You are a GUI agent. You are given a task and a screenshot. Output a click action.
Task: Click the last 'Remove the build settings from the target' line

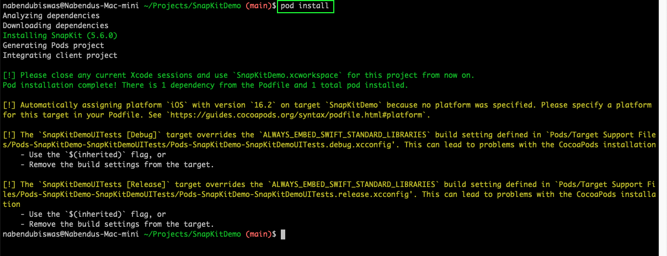point(121,224)
